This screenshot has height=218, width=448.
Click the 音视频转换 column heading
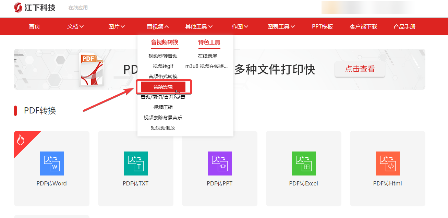tap(165, 43)
